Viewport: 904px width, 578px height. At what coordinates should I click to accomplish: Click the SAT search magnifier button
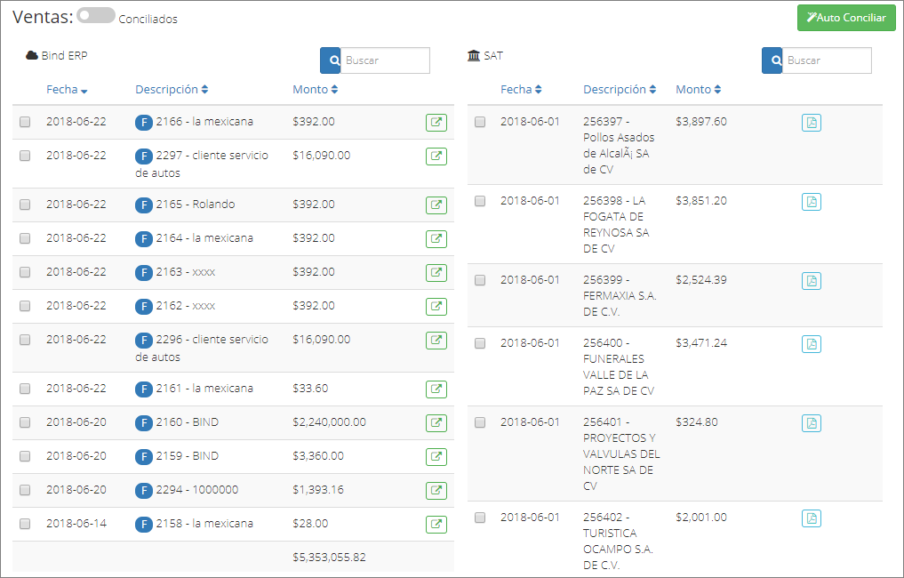[x=772, y=60]
